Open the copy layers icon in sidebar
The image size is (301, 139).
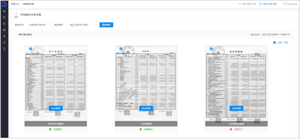tap(4, 36)
